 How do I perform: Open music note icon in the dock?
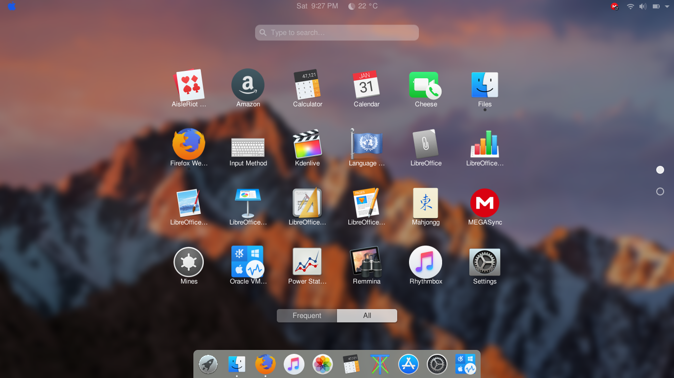click(294, 365)
